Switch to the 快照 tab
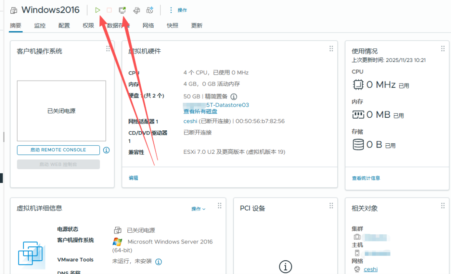The height and width of the screenshot is (274, 451). pos(172,25)
